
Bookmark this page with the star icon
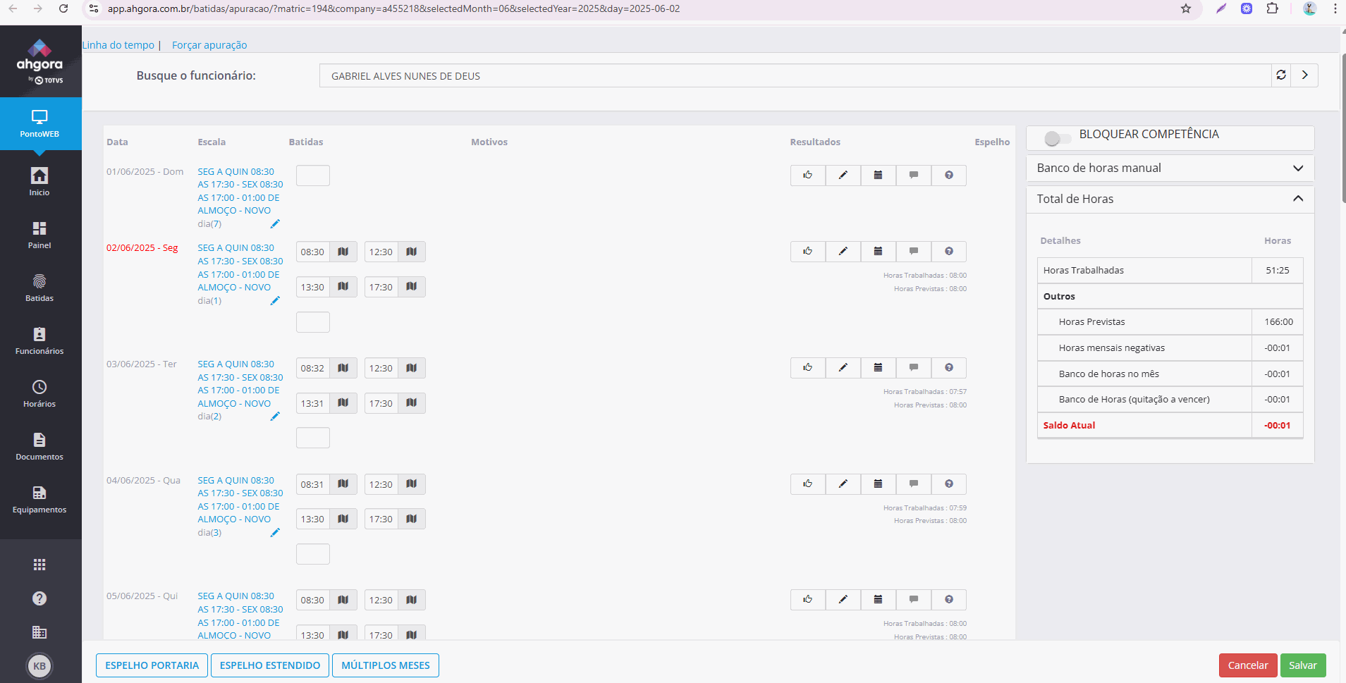tap(1186, 8)
